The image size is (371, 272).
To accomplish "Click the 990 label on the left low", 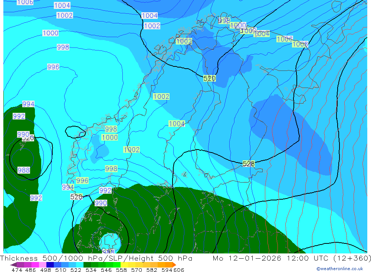I will pyautogui.click(x=23, y=134).
